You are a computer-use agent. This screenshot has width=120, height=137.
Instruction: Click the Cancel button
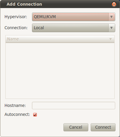point(76,127)
